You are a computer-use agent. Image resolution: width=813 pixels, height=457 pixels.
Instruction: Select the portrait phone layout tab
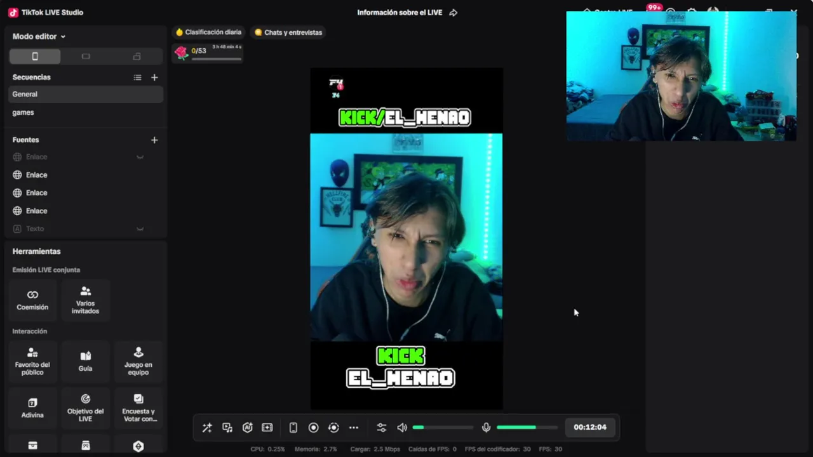[35, 56]
